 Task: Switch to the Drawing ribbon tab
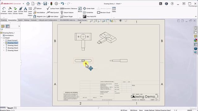3,20
